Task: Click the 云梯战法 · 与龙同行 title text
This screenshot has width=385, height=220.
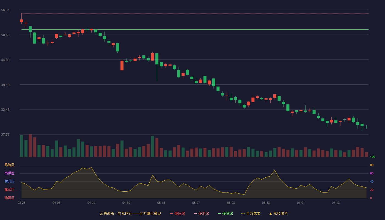Action: click(116, 213)
